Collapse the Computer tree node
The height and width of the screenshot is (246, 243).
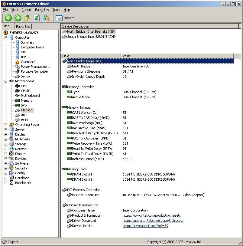click(6, 38)
